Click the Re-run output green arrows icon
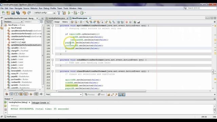This screenshot has width=217, height=122. click(x=5, y=102)
